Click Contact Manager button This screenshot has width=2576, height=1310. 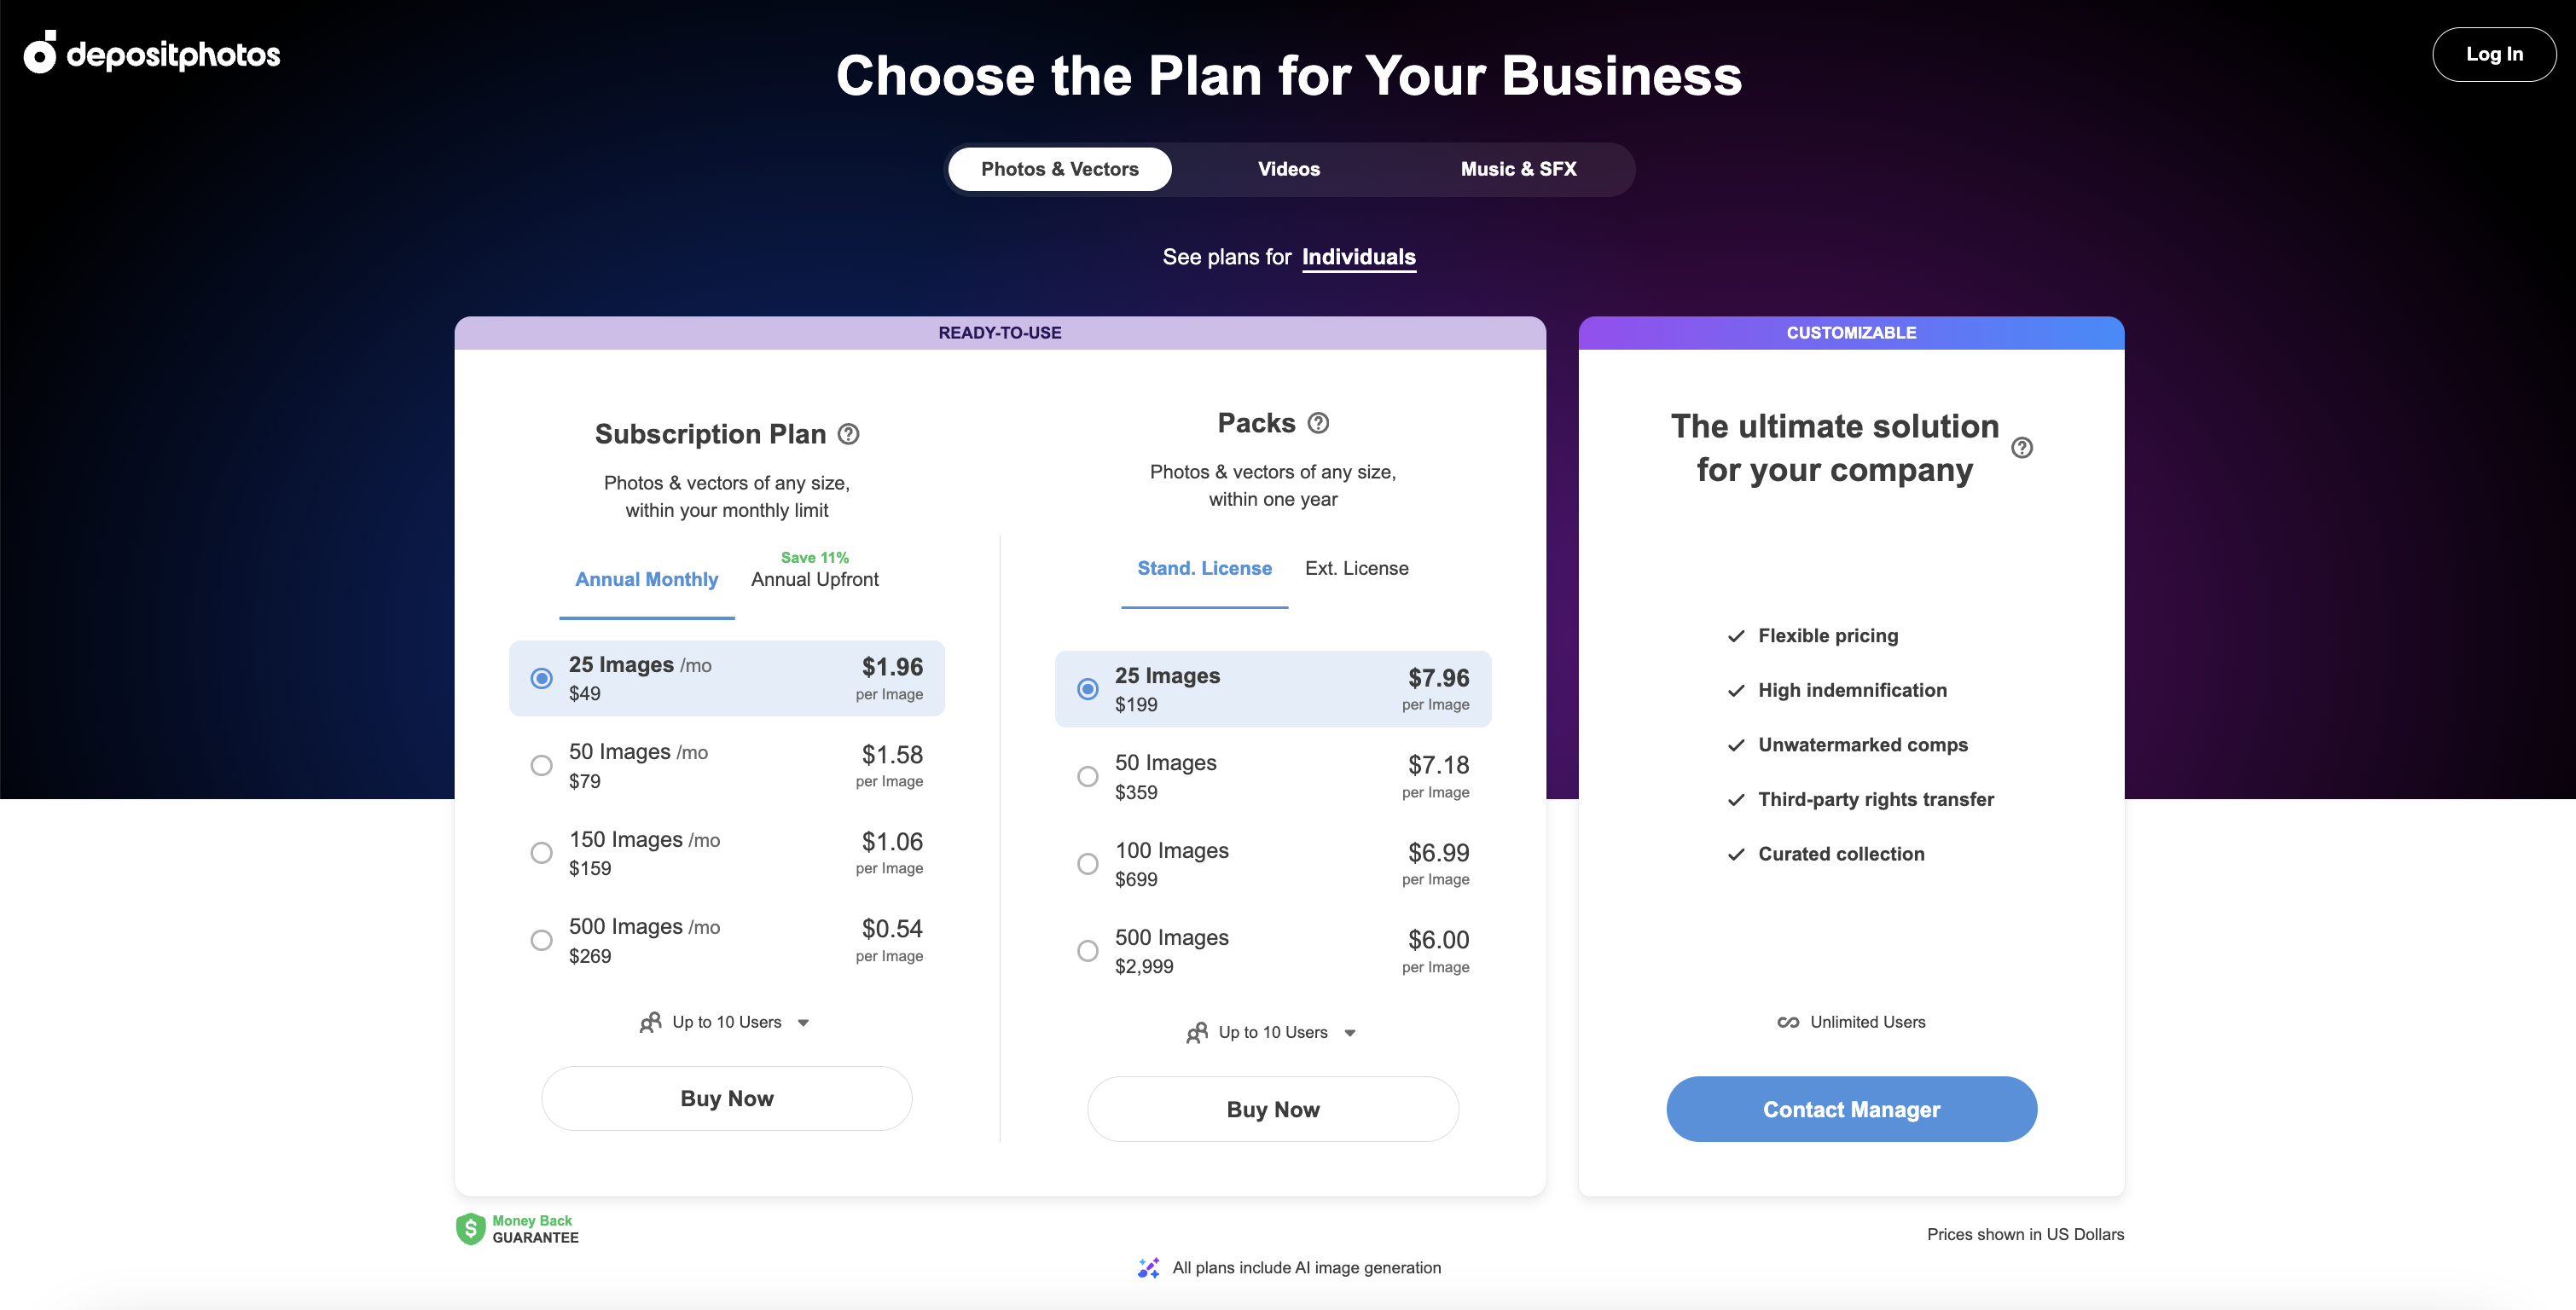click(1851, 1108)
